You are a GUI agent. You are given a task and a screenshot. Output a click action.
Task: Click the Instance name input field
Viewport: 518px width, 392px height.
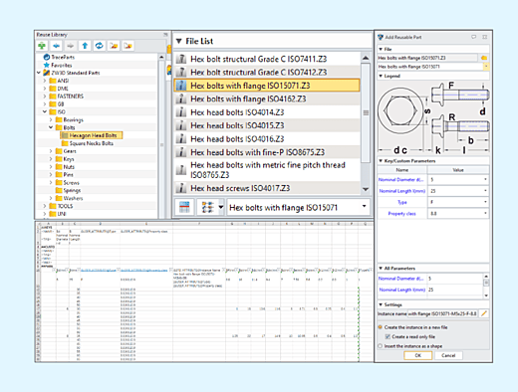click(x=442, y=313)
